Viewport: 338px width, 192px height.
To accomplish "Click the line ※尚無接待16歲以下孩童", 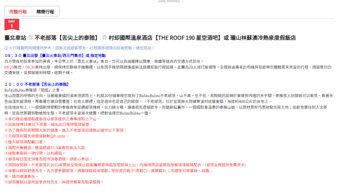I will click(x=48, y=124).
